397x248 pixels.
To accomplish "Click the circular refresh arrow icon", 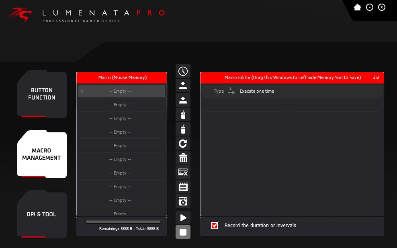I will [183, 143].
